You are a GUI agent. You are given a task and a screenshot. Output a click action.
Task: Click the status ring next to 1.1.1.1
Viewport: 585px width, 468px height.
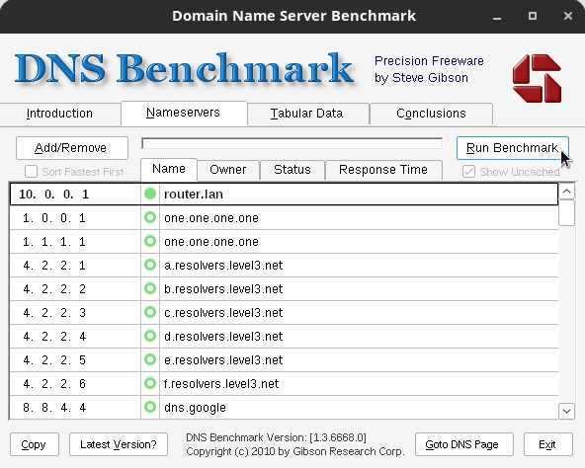150,241
